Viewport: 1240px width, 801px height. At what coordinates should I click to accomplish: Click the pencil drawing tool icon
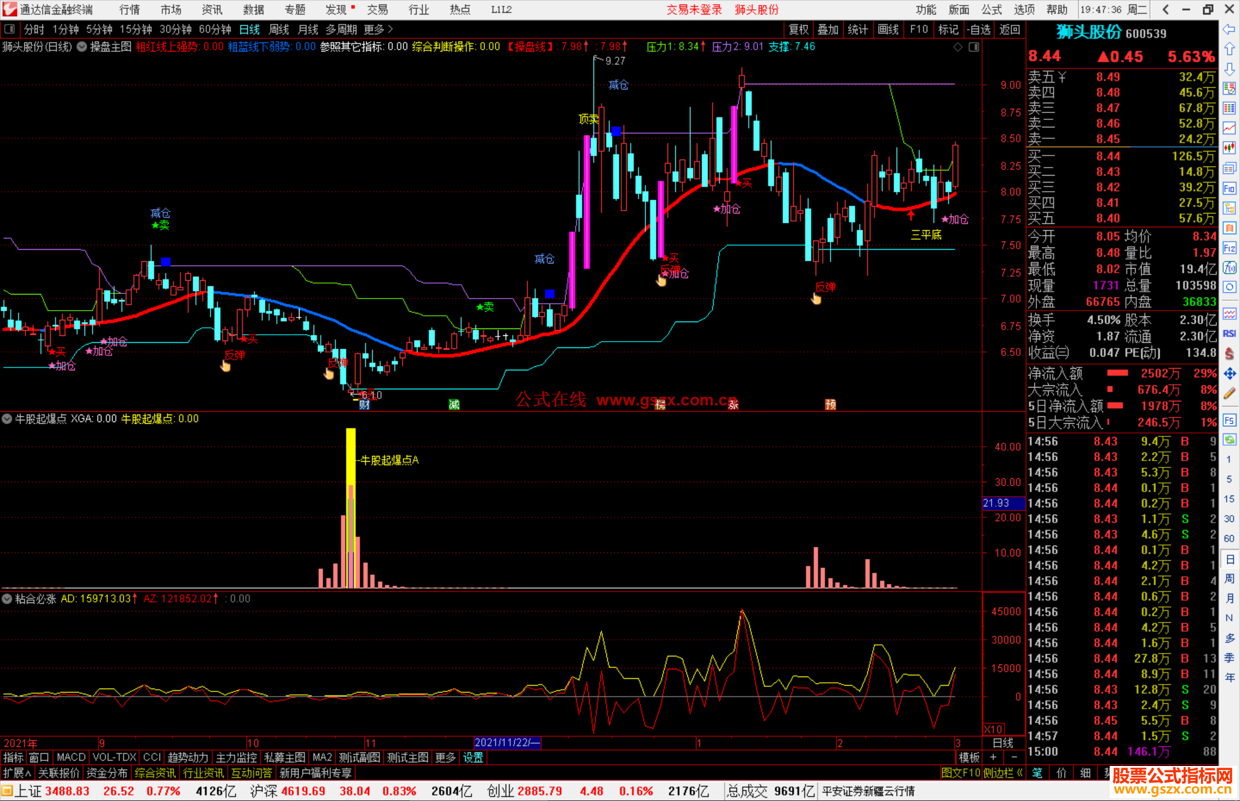[1229, 393]
